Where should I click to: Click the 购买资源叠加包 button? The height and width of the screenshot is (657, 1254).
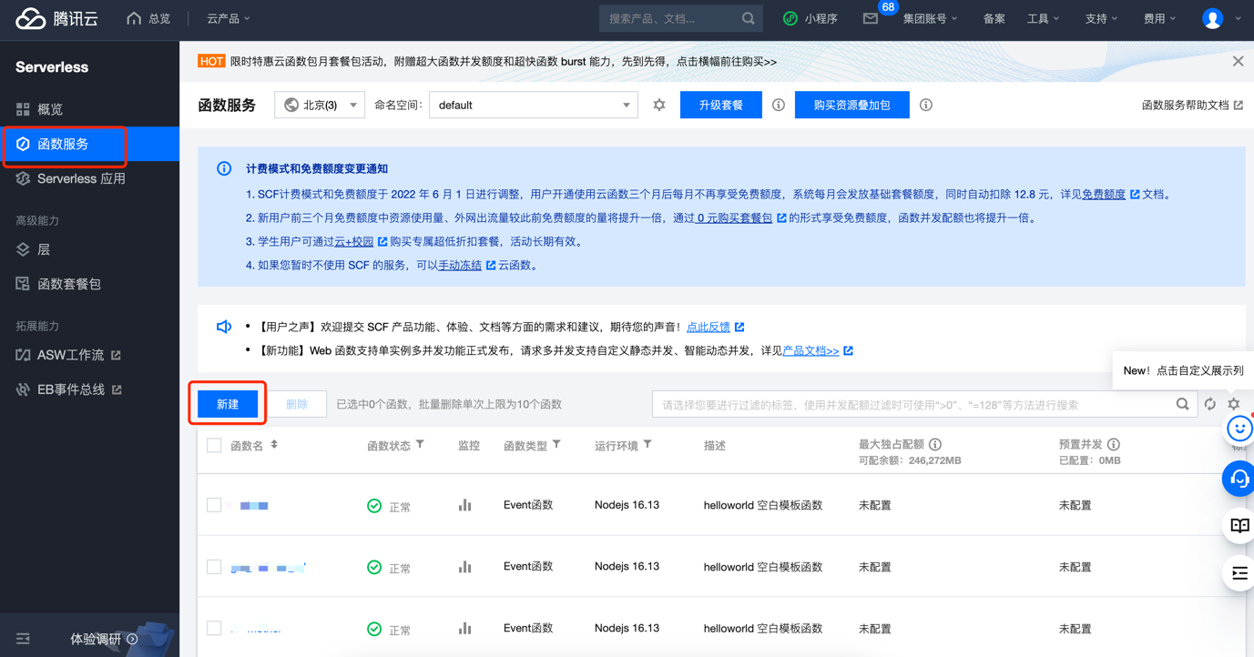pyautogui.click(x=851, y=105)
